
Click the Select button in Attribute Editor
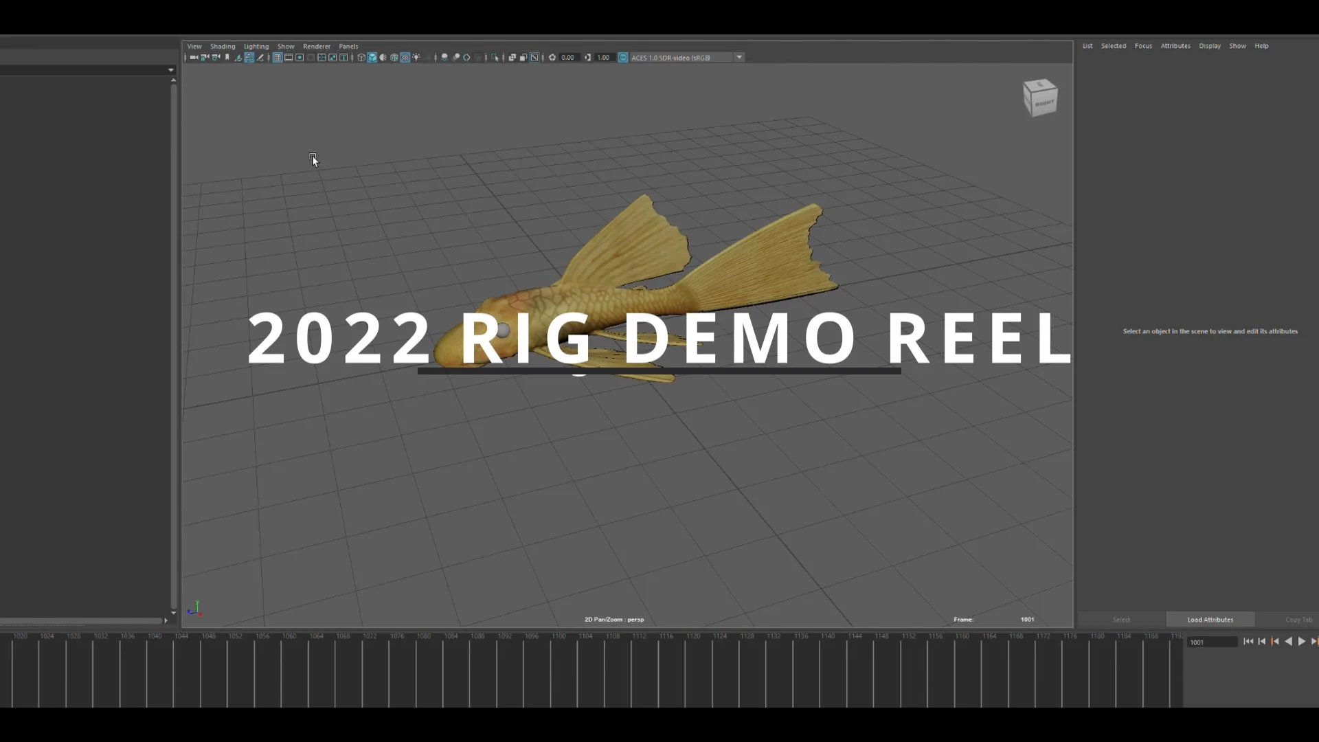tap(1121, 620)
